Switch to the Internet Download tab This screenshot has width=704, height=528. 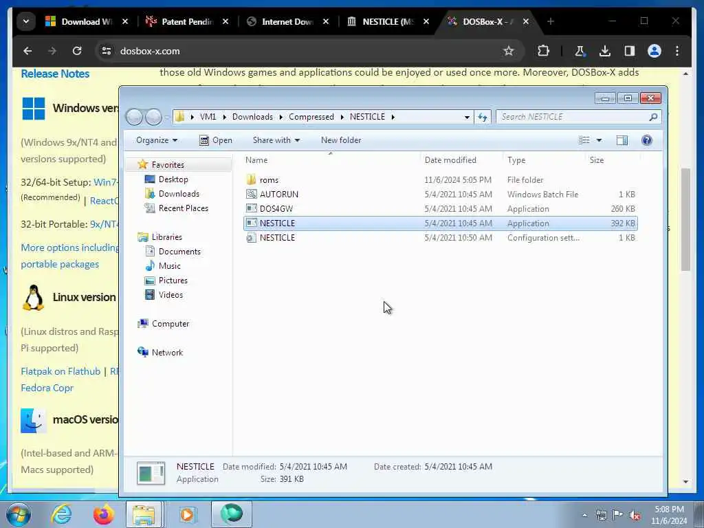pyautogui.click(x=287, y=21)
